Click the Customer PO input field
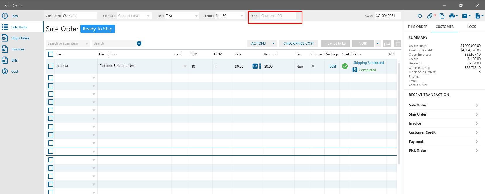Viewport: 485px width, 194px height. coord(278,16)
